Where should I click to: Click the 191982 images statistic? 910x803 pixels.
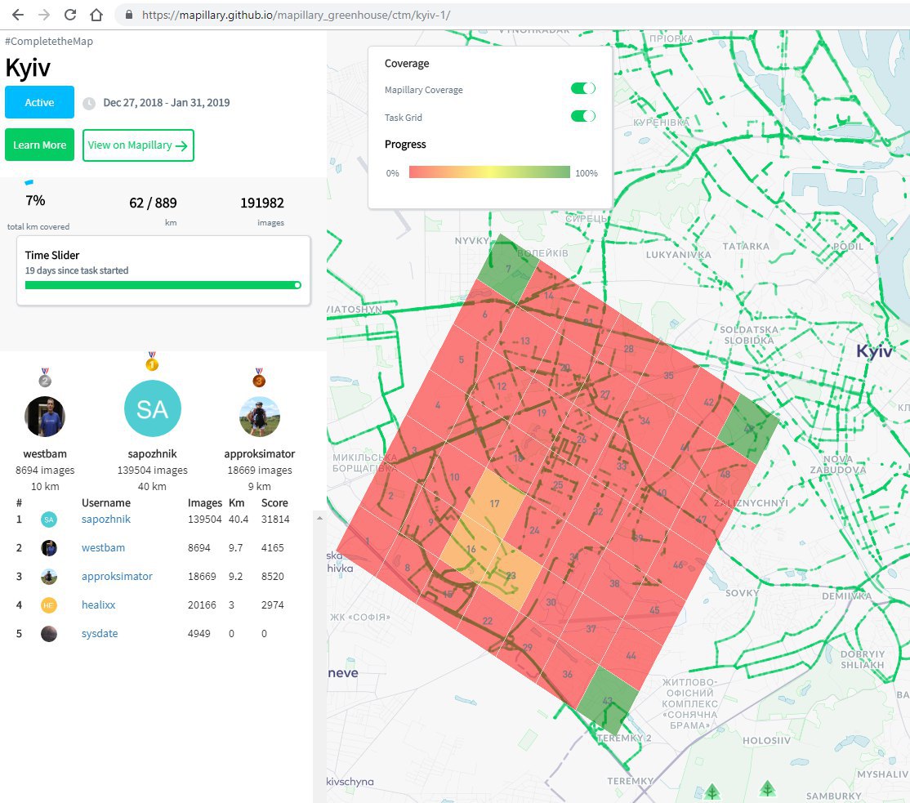(262, 203)
